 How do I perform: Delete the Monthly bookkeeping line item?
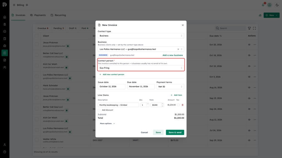point(183,105)
